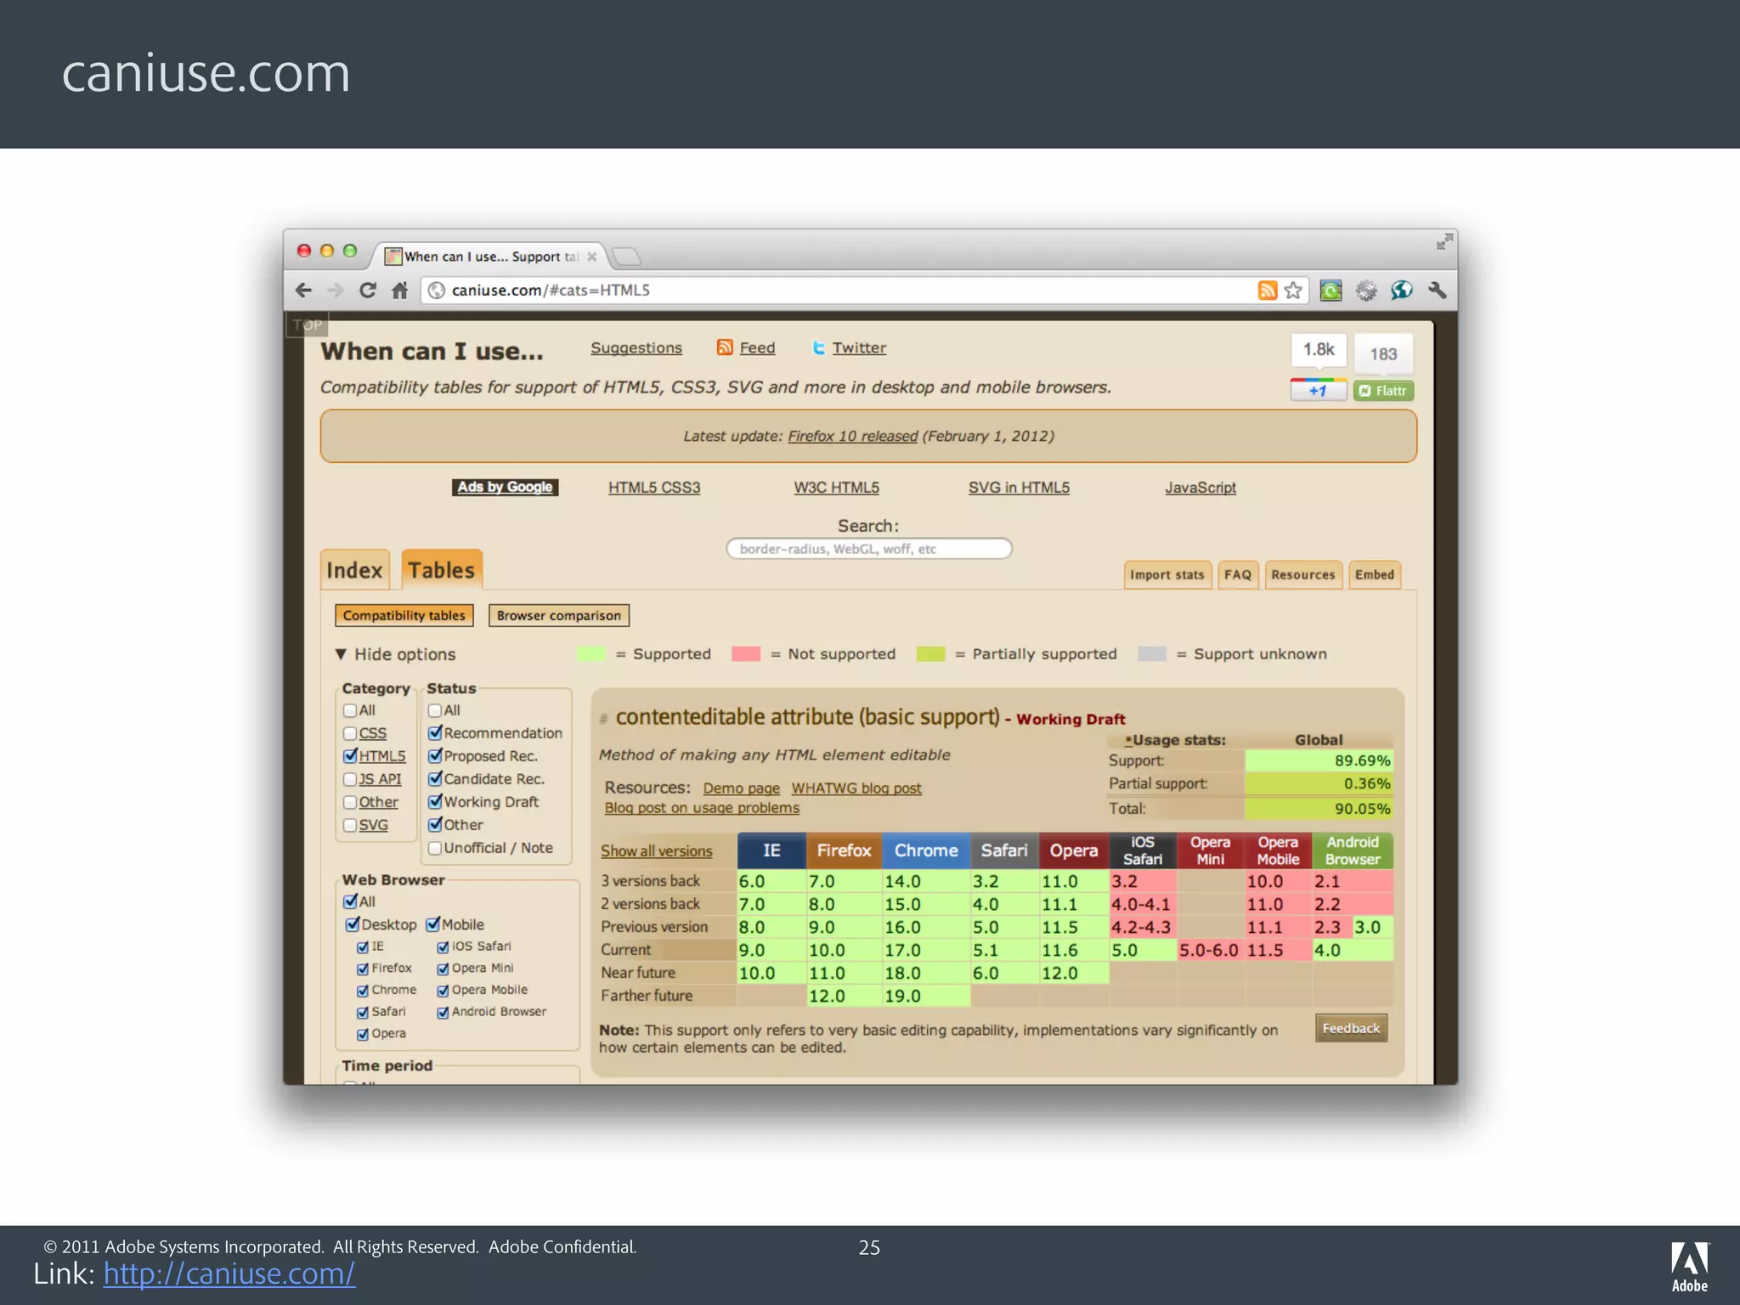Open the browser home page icon

400,291
